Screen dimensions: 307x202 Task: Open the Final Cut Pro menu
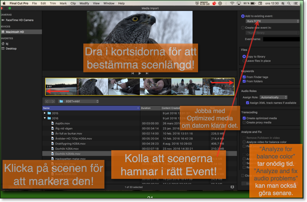(x=19, y=3)
